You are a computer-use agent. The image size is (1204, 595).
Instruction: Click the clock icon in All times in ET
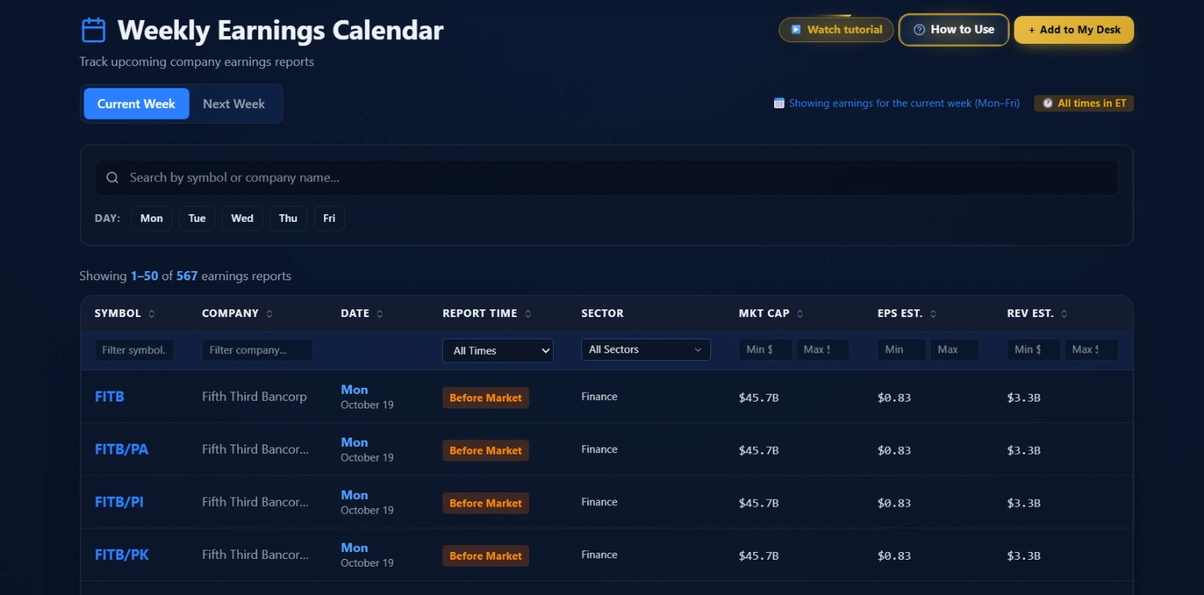point(1047,103)
